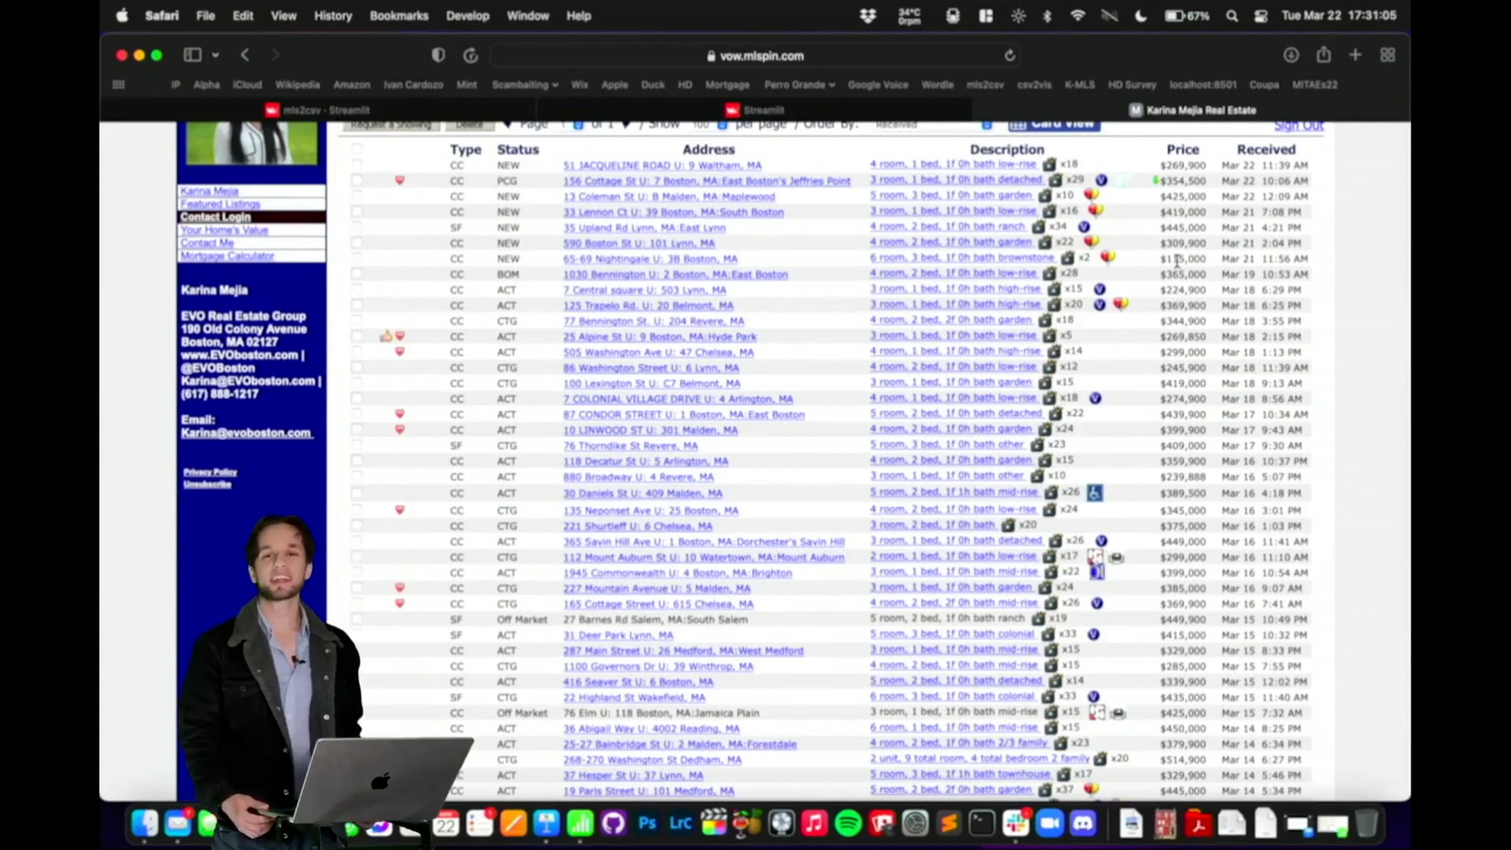This screenshot has width=1511, height=850.
Task: Check the box for 13 Coleman St
Action: tap(357, 196)
